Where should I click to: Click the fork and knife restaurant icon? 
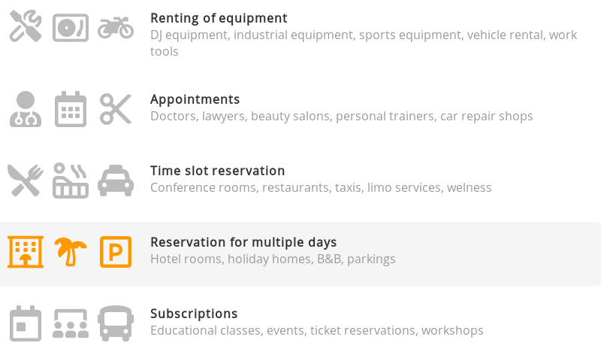[x=26, y=180]
